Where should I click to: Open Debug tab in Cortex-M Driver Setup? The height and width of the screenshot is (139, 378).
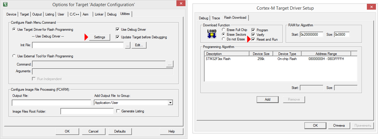point(203,18)
